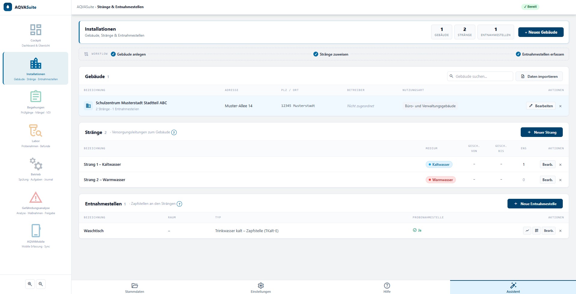
Task: Focus the Gebäude suchen search field
Action: click(x=480, y=76)
